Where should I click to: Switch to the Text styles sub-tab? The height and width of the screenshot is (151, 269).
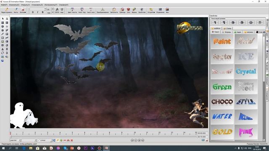(216, 32)
